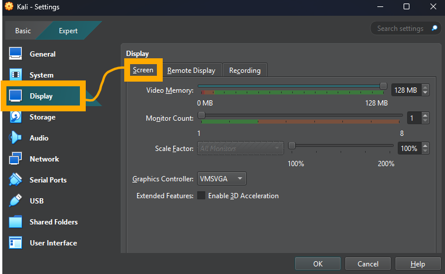Image resolution: width=445 pixels, height=274 pixels.
Task: Select the Display screen icon
Action: pyautogui.click(x=15, y=96)
